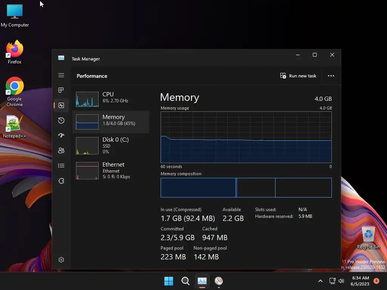Open Task Manager settings gear icon
Viewport: 387px width, 290px height.
pos(61,260)
